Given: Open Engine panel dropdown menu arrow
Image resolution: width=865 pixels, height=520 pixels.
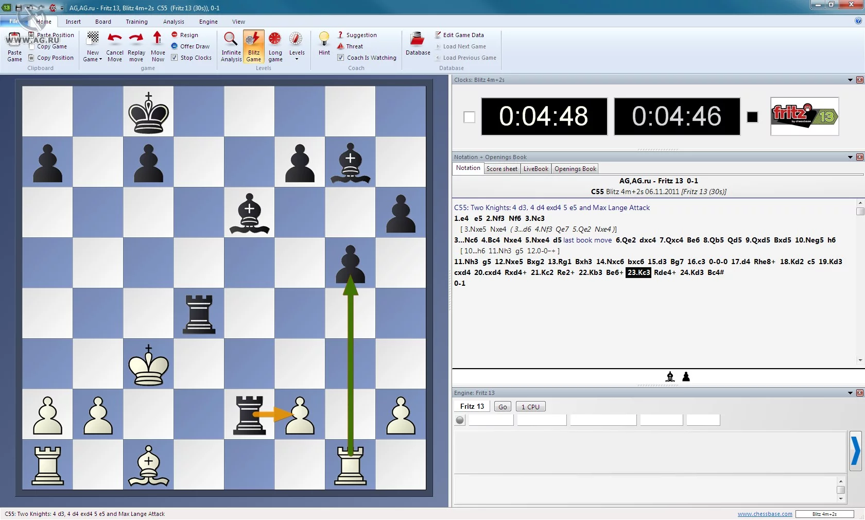Looking at the screenshot, I should point(850,393).
